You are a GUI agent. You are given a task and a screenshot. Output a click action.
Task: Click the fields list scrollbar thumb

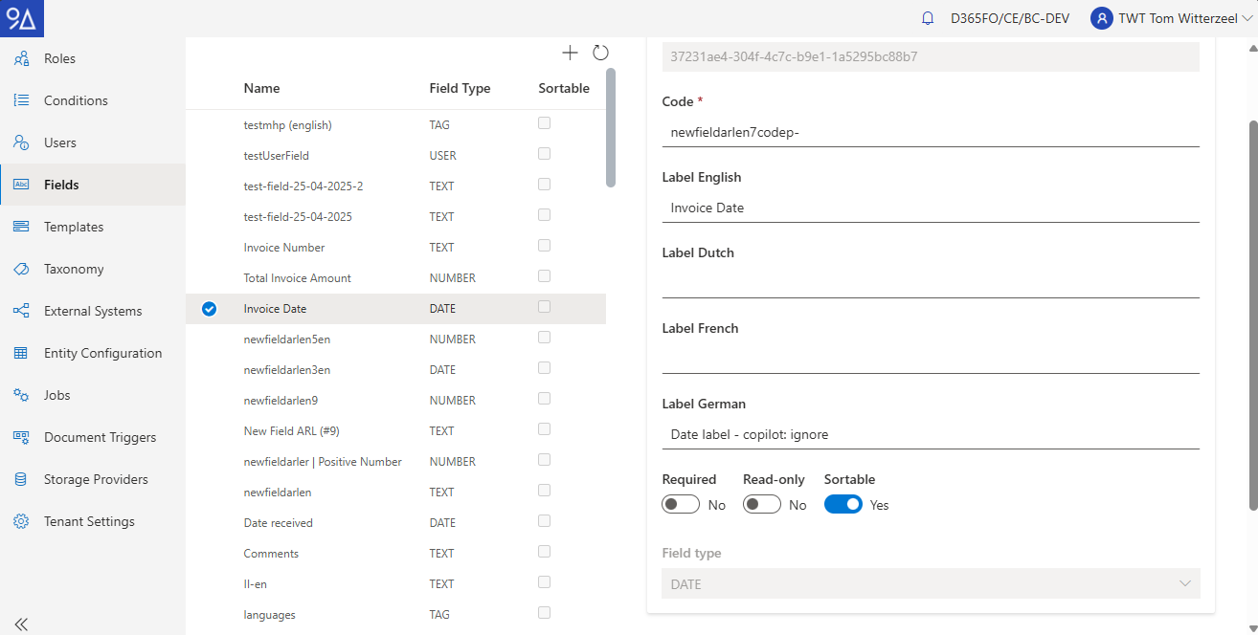pos(611,127)
